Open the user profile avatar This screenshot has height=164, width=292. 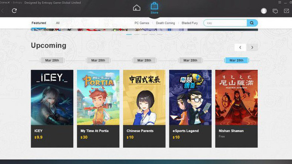pyautogui.click(x=264, y=11)
